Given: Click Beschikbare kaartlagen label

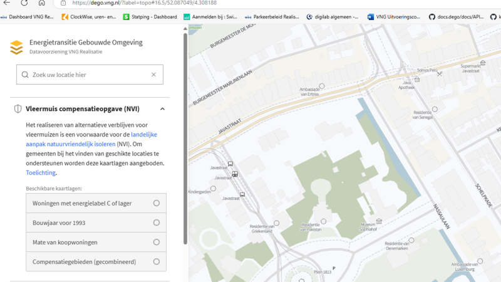Looking at the screenshot, I should point(54,189).
